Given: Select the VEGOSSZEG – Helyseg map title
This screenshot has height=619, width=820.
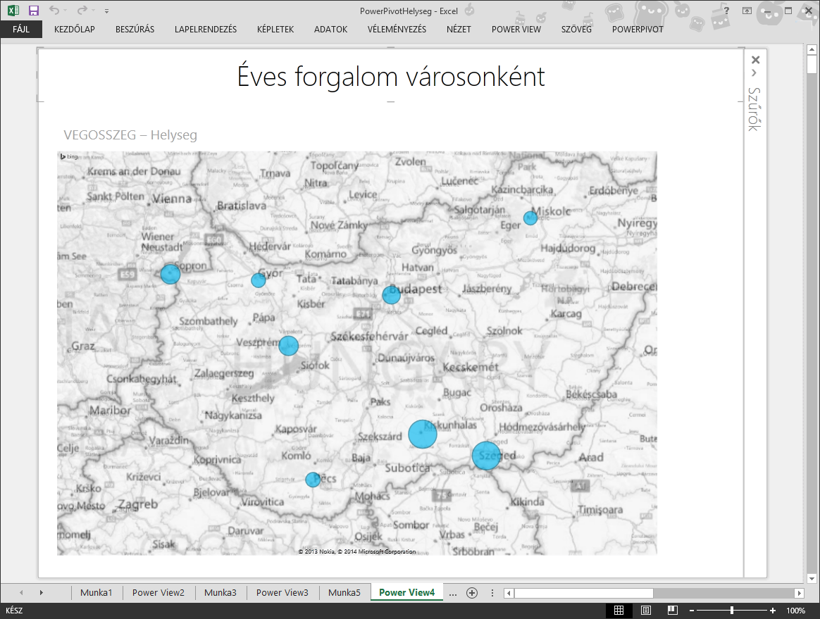Looking at the screenshot, I should tap(130, 135).
